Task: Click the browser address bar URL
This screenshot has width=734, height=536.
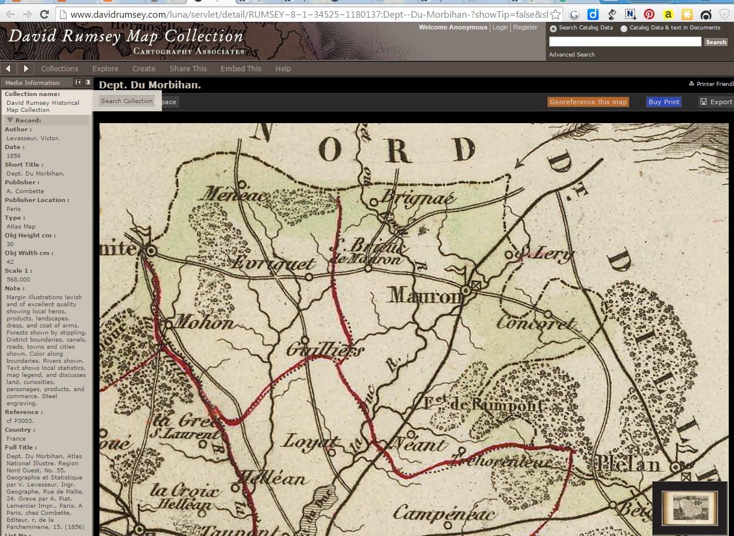Action: click(x=308, y=14)
